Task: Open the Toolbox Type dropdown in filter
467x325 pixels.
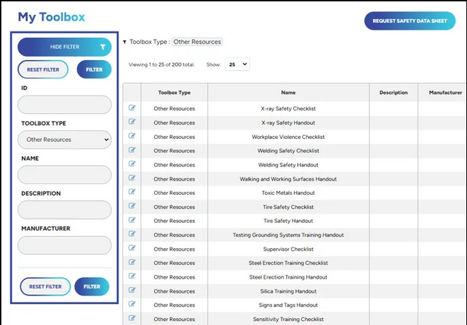Action: point(65,140)
